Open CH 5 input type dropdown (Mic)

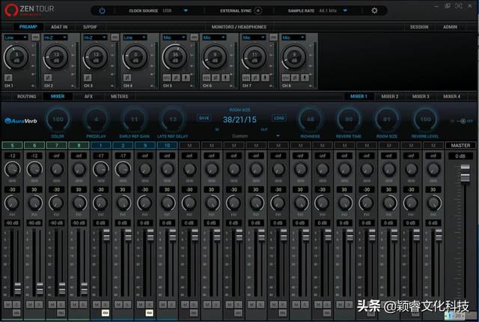[174, 37]
